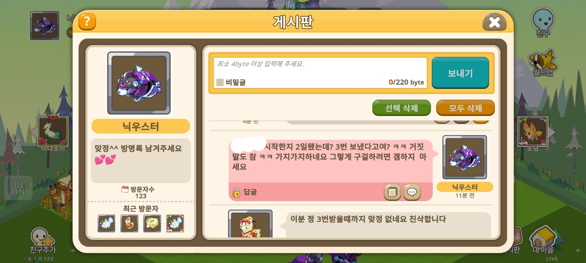Open the help question mark icon

87,22
